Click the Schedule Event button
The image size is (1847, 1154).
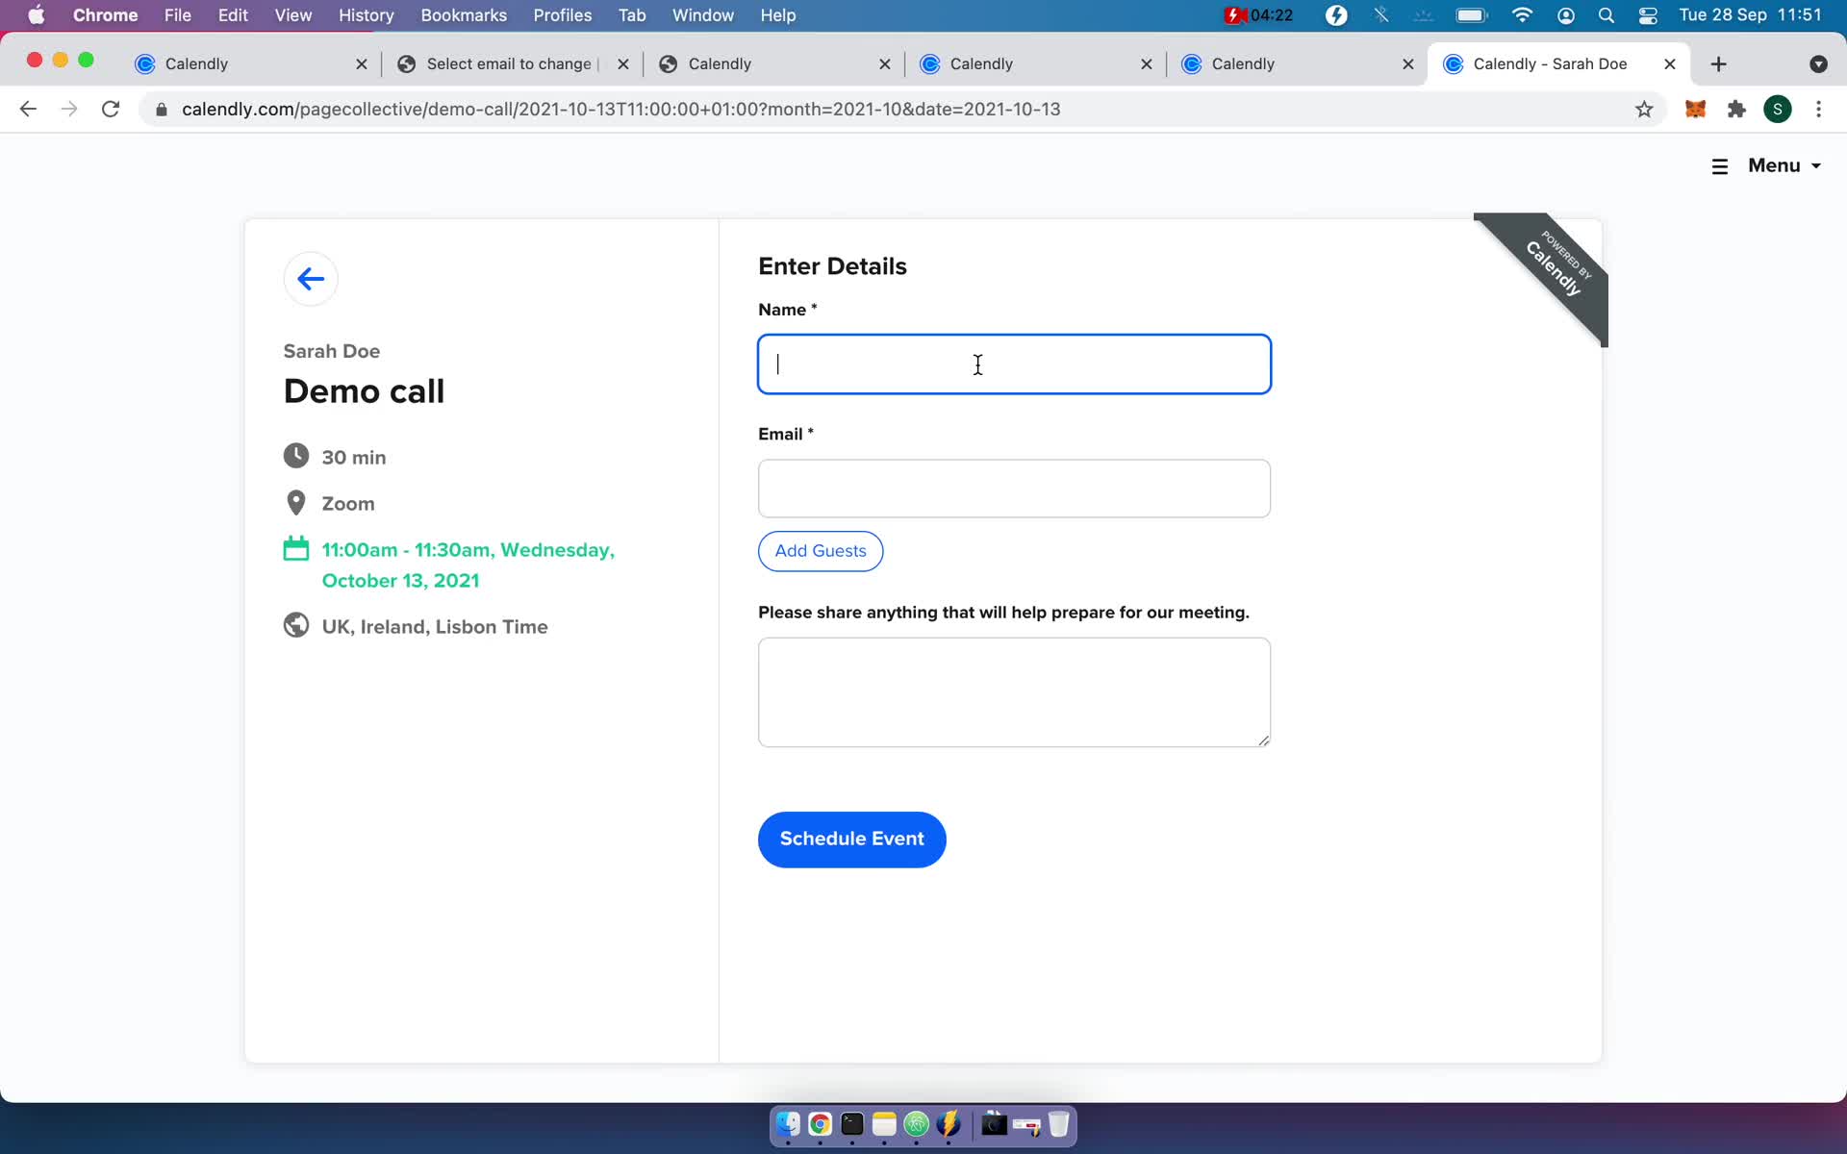pyautogui.click(x=852, y=839)
